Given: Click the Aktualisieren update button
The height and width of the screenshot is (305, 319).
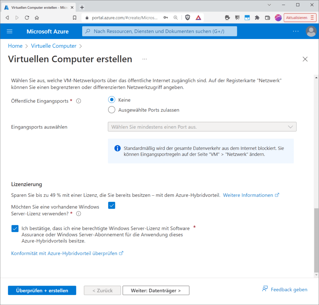Looking at the screenshot, I should [300, 18].
